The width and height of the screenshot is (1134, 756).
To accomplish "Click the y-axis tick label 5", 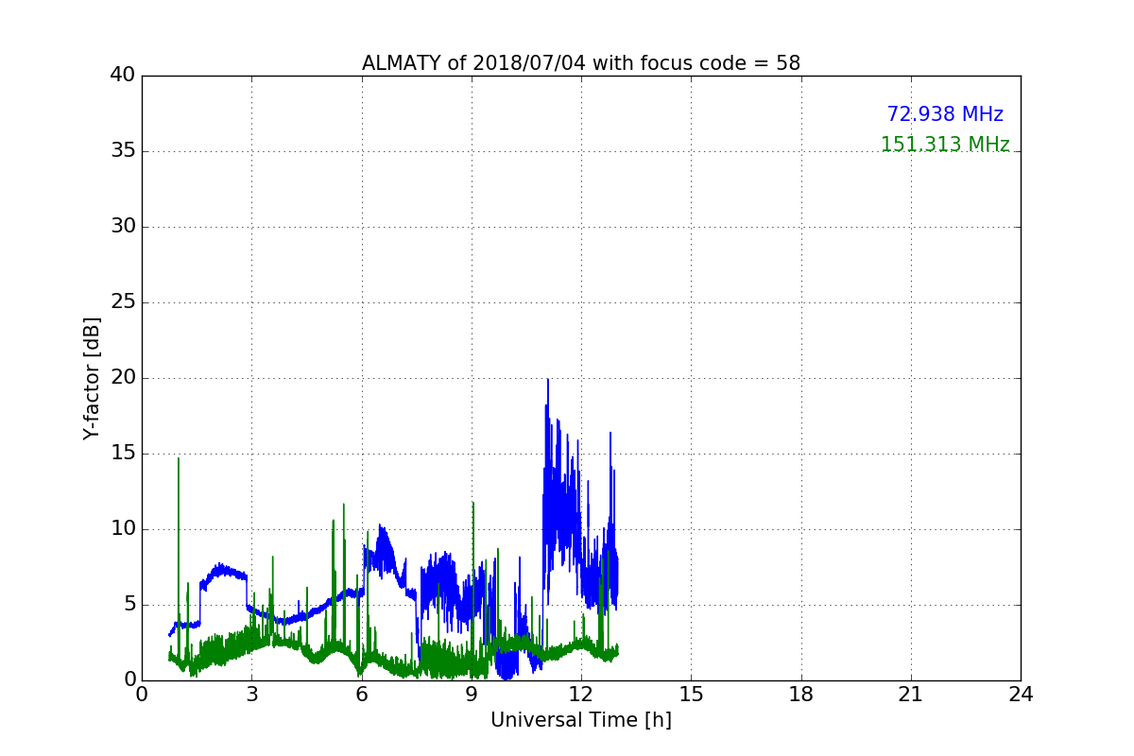I will [x=129, y=605].
